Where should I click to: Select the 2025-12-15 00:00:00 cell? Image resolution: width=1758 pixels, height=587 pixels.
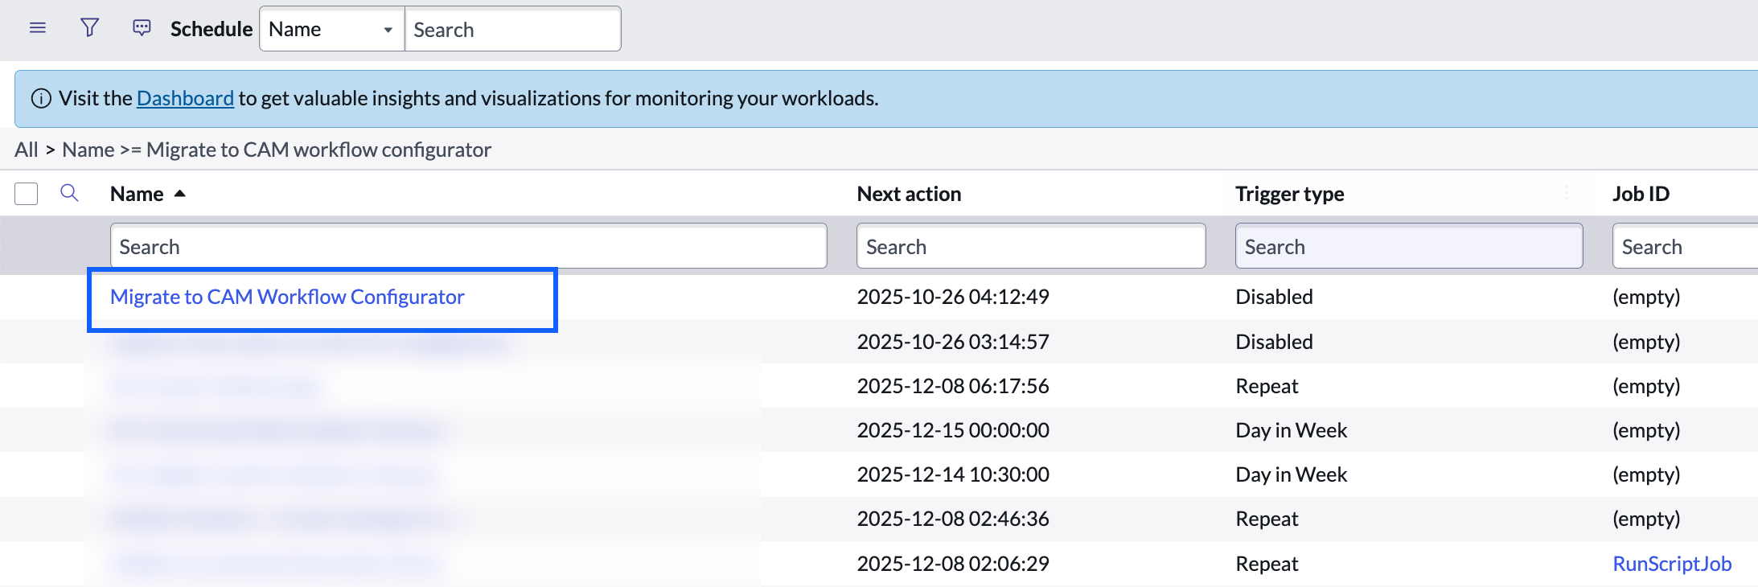953,430
